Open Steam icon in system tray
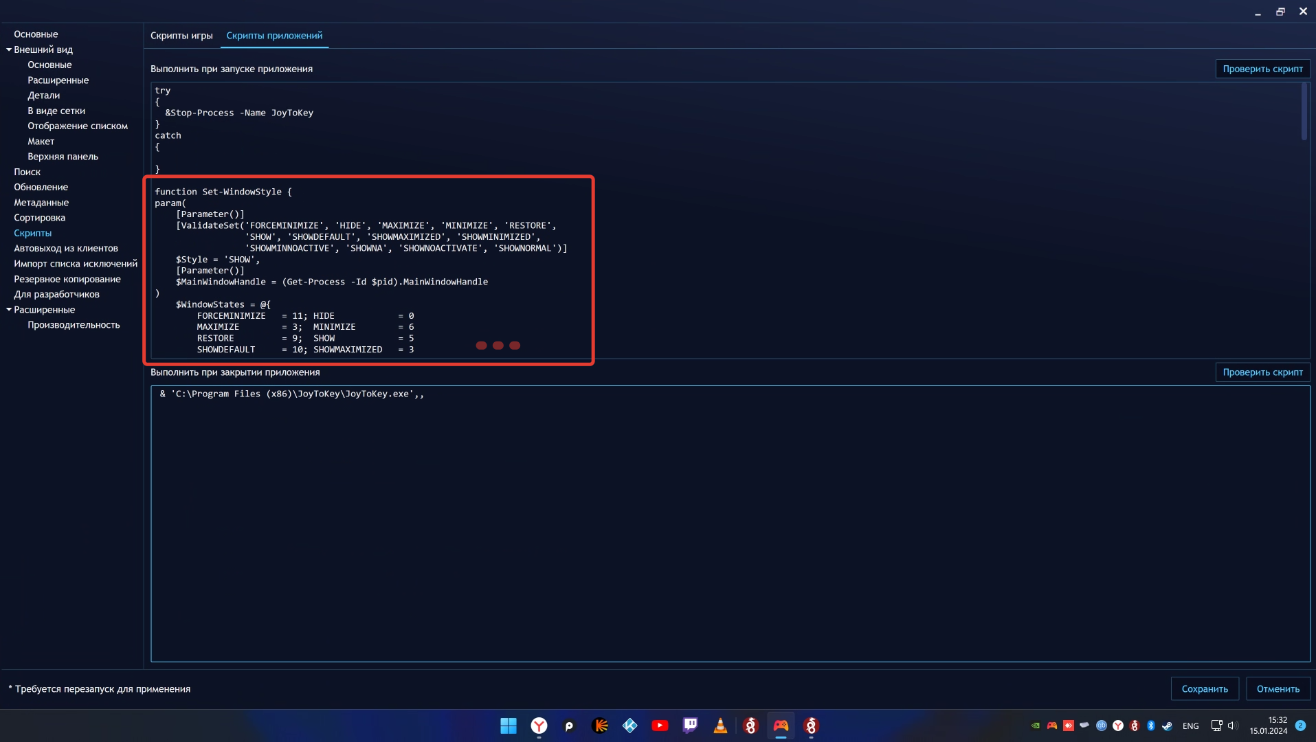 click(x=1167, y=726)
